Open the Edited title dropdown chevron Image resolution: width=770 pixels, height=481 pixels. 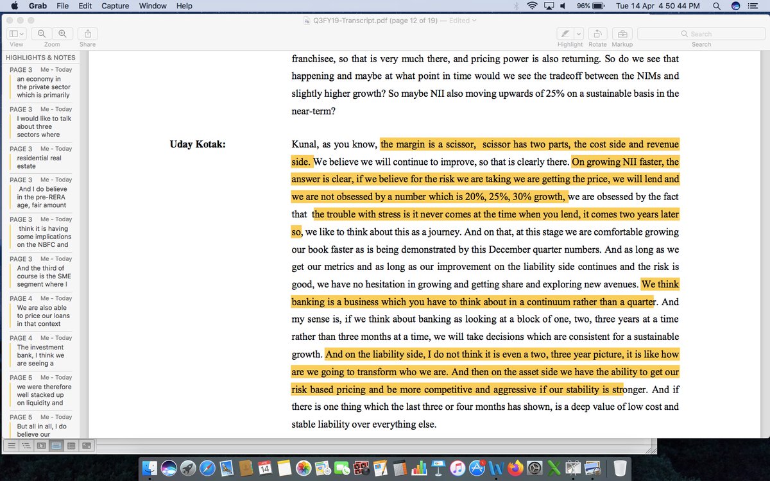click(474, 21)
